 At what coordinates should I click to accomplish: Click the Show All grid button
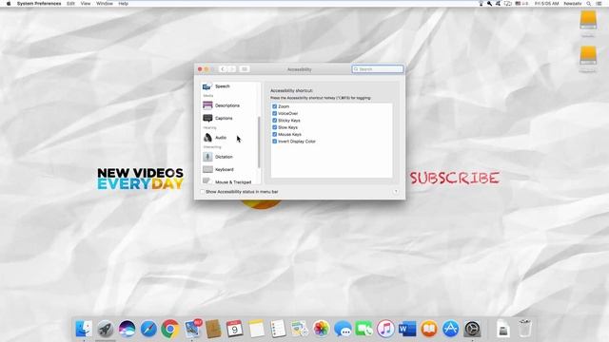click(x=245, y=69)
